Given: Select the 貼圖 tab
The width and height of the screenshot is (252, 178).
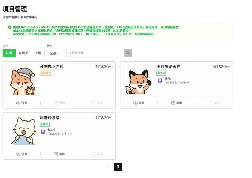Looking at the screenshot, I should point(9,53).
